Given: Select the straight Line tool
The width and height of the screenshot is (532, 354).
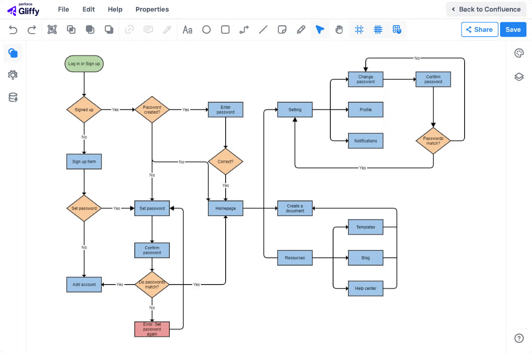Looking at the screenshot, I should pos(263,30).
